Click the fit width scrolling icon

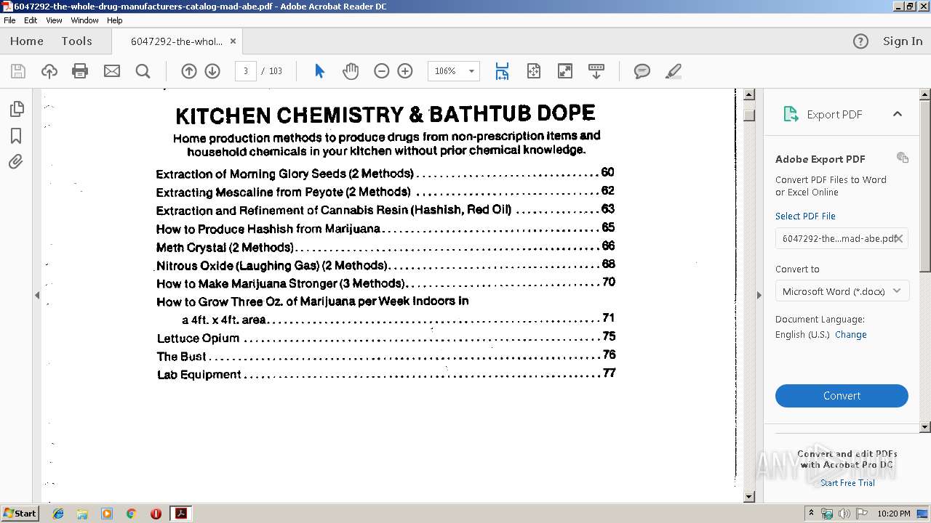point(502,71)
